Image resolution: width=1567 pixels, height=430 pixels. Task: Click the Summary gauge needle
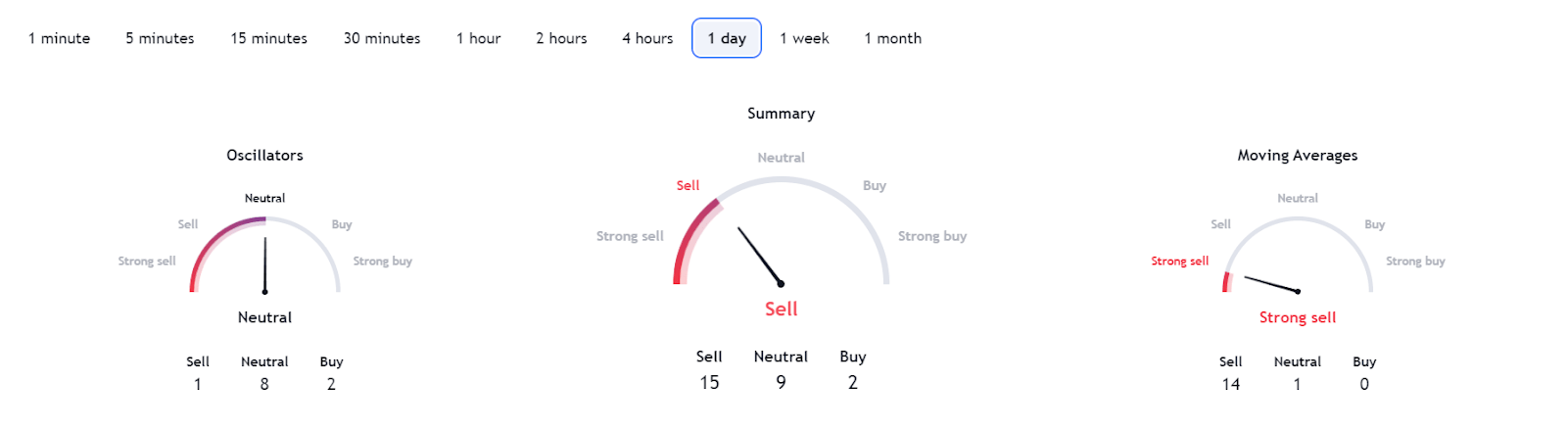[760, 257]
